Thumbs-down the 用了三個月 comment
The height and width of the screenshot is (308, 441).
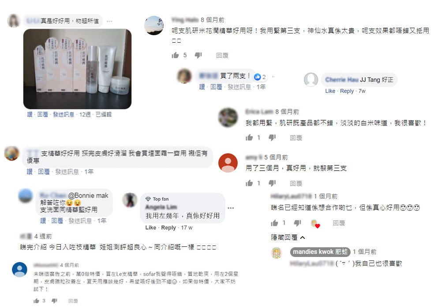tap(272, 183)
